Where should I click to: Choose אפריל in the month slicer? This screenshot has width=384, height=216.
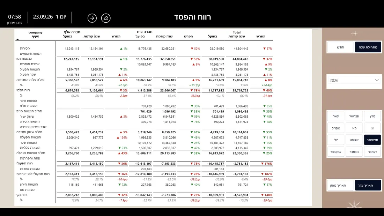336,128
